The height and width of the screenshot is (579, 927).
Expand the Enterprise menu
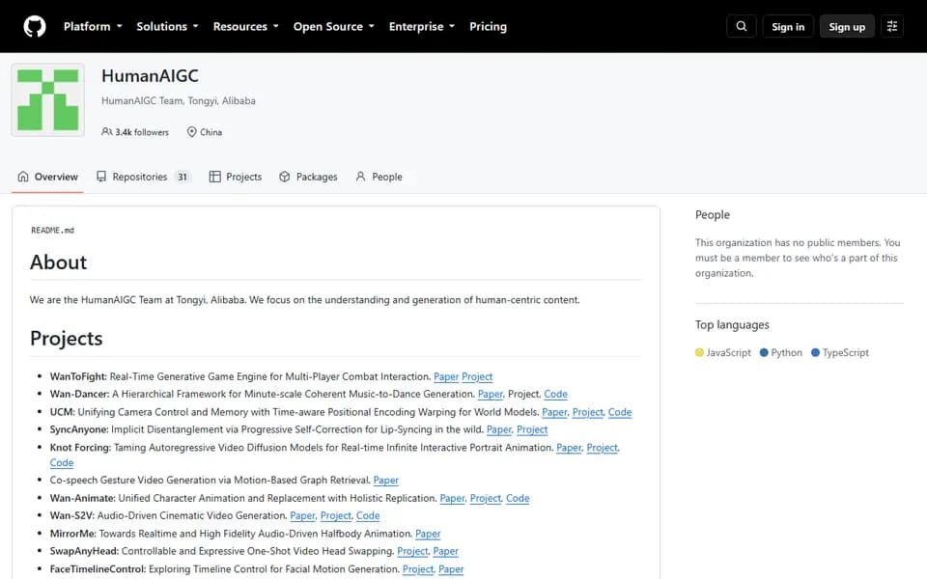point(422,27)
